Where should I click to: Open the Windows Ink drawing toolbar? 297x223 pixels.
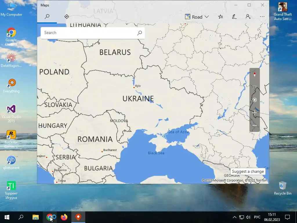coord(234,17)
